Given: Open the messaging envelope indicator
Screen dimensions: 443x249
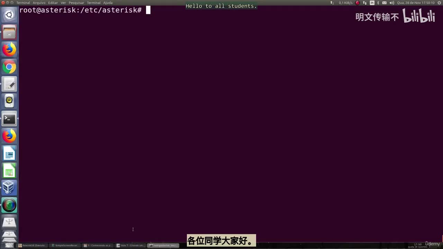Looking at the screenshot, I should (385, 3).
